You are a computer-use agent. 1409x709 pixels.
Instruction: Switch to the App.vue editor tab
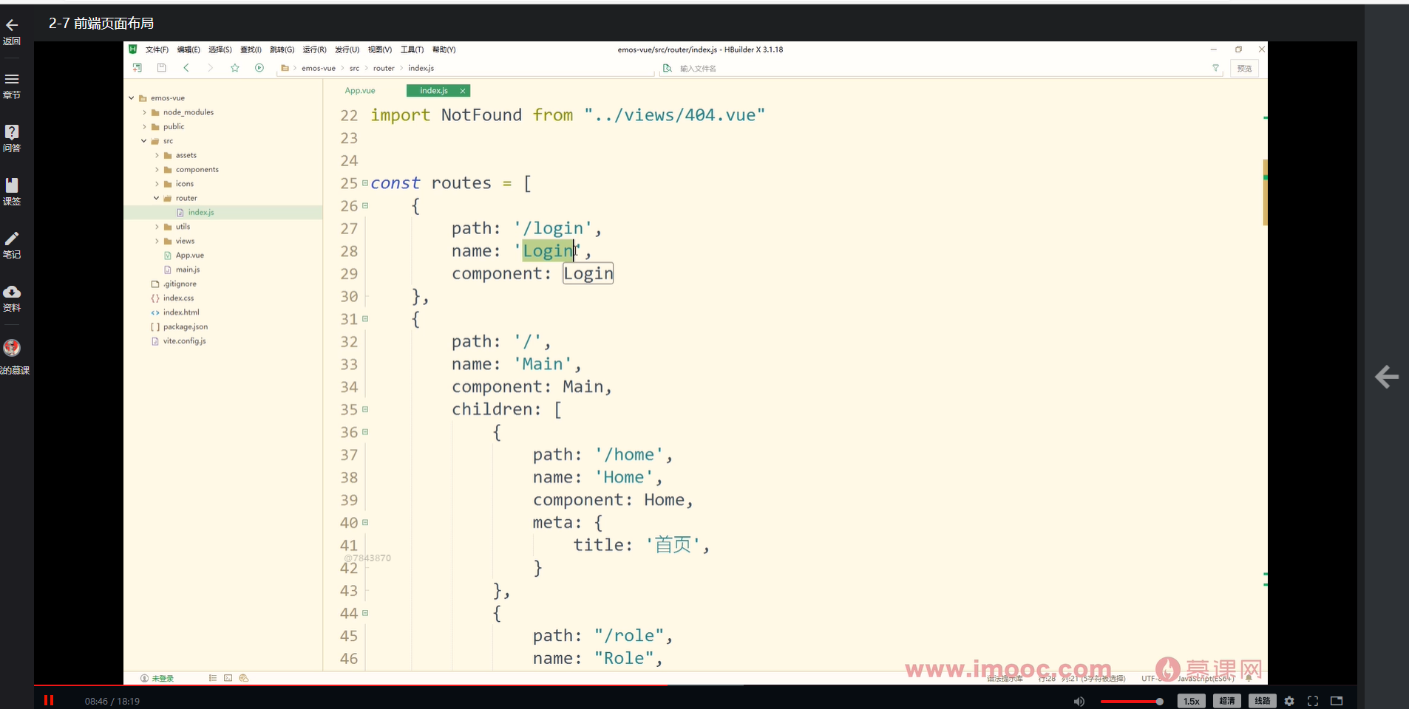(x=360, y=91)
